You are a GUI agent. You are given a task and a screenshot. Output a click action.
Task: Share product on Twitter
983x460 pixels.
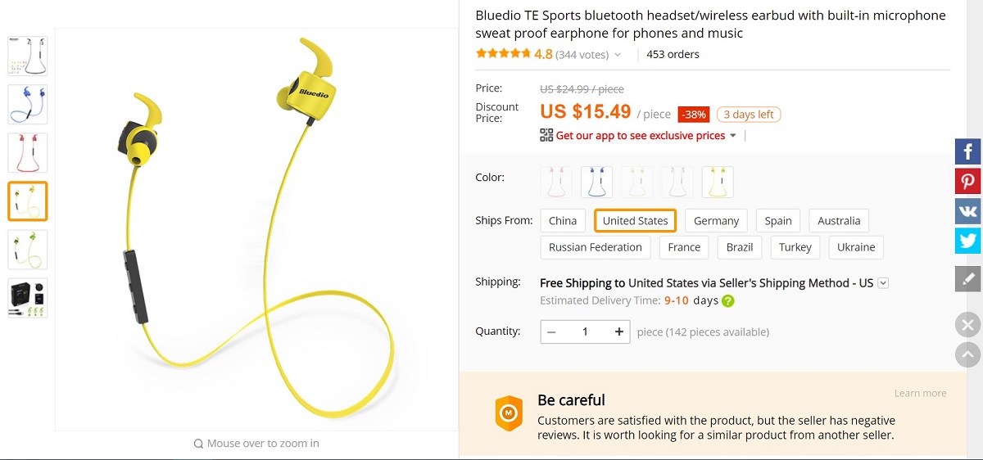click(967, 241)
